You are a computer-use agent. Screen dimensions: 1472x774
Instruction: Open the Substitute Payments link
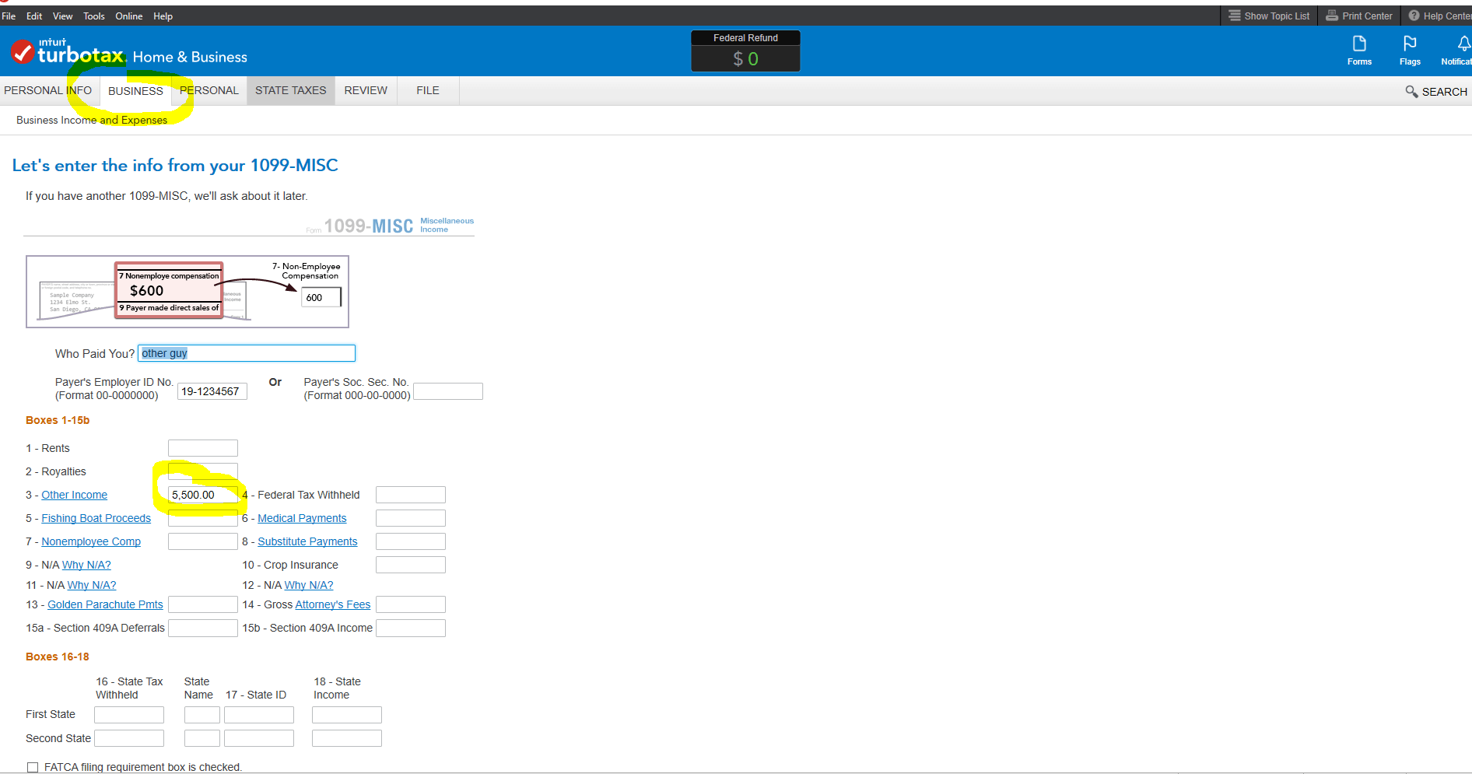(307, 541)
